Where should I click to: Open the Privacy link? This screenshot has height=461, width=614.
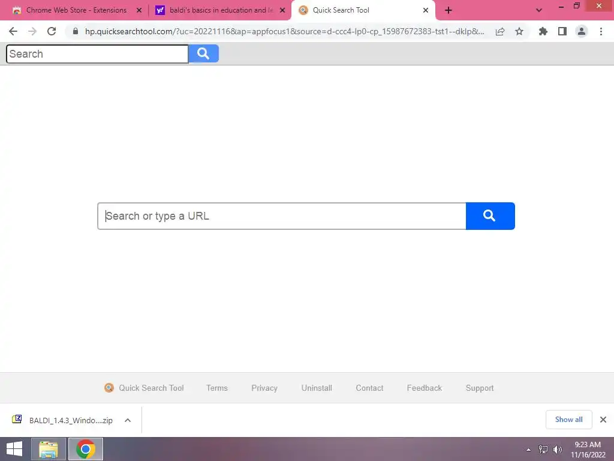point(264,388)
